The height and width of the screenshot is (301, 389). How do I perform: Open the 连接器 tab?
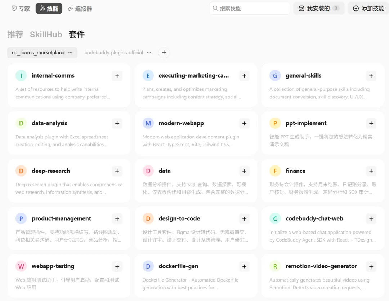[80, 9]
